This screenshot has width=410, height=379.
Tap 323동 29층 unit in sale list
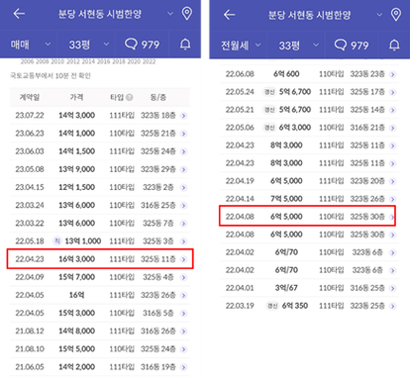coord(158,169)
